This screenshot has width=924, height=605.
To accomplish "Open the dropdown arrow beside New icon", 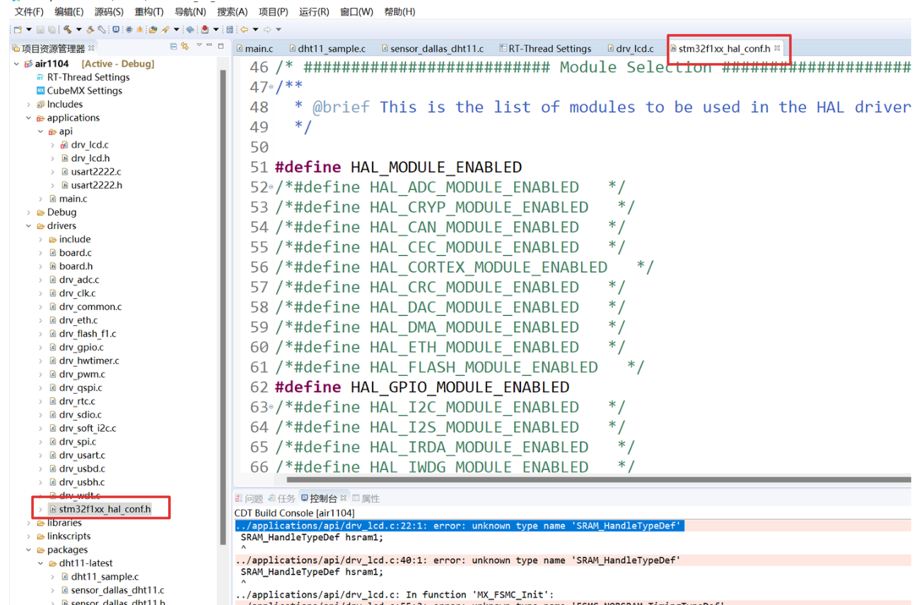I will [29, 30].
